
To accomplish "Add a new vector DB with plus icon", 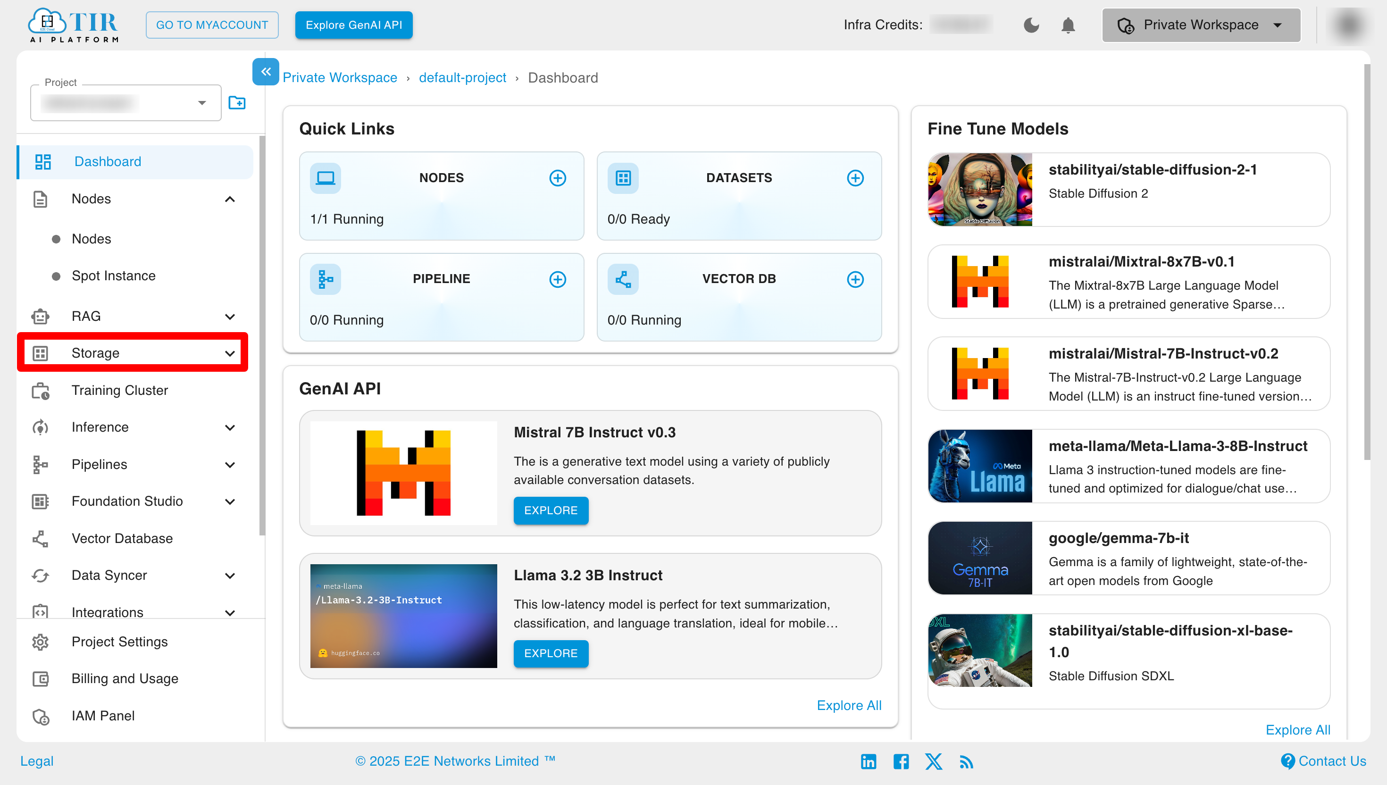I will pyautogui.click(x=855, y=279).
